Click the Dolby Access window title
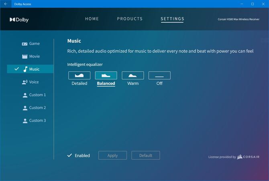Screen dimensions: 269x181 pos(22,4)
